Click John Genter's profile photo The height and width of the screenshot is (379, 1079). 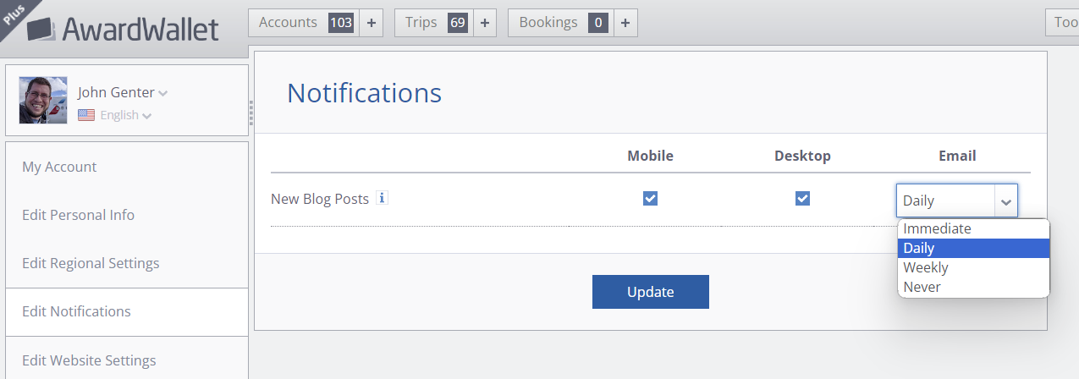43,100
